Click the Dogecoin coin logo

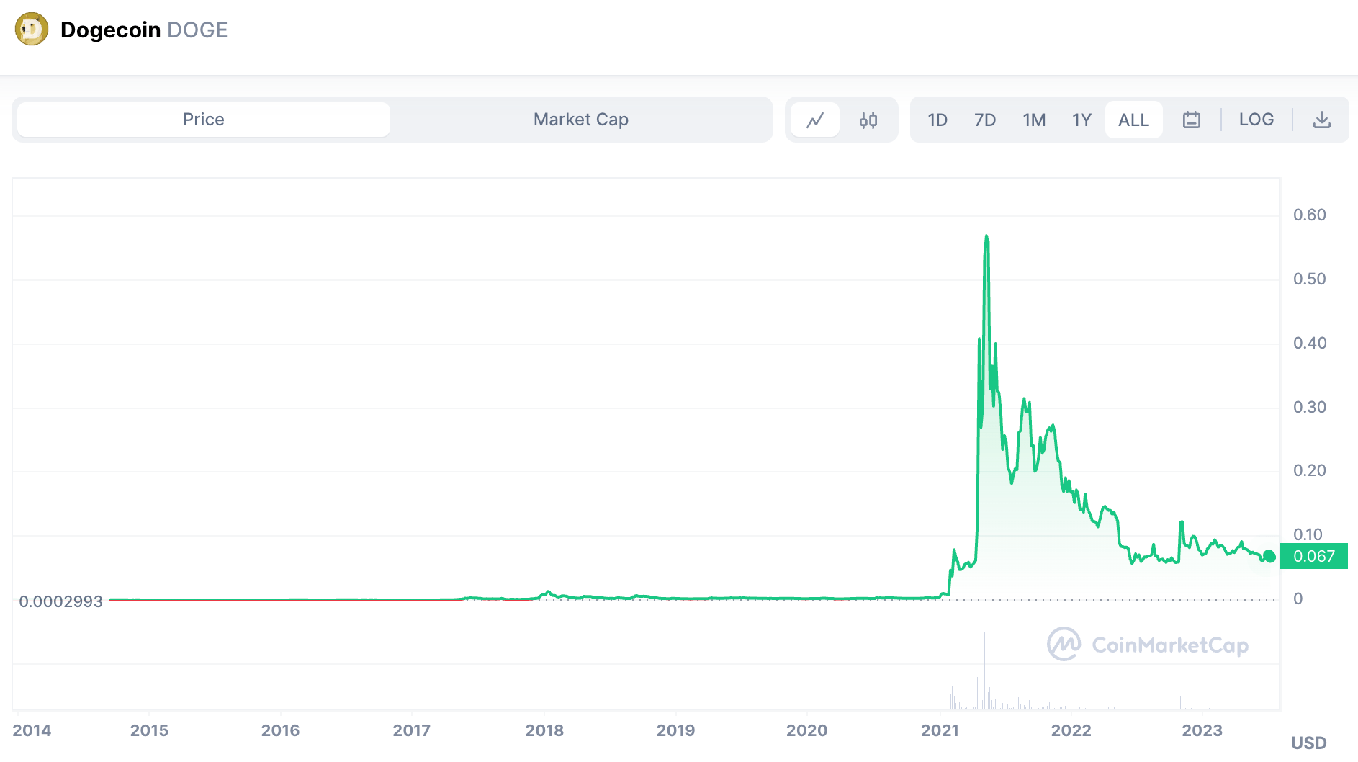[x=32, y=30]
